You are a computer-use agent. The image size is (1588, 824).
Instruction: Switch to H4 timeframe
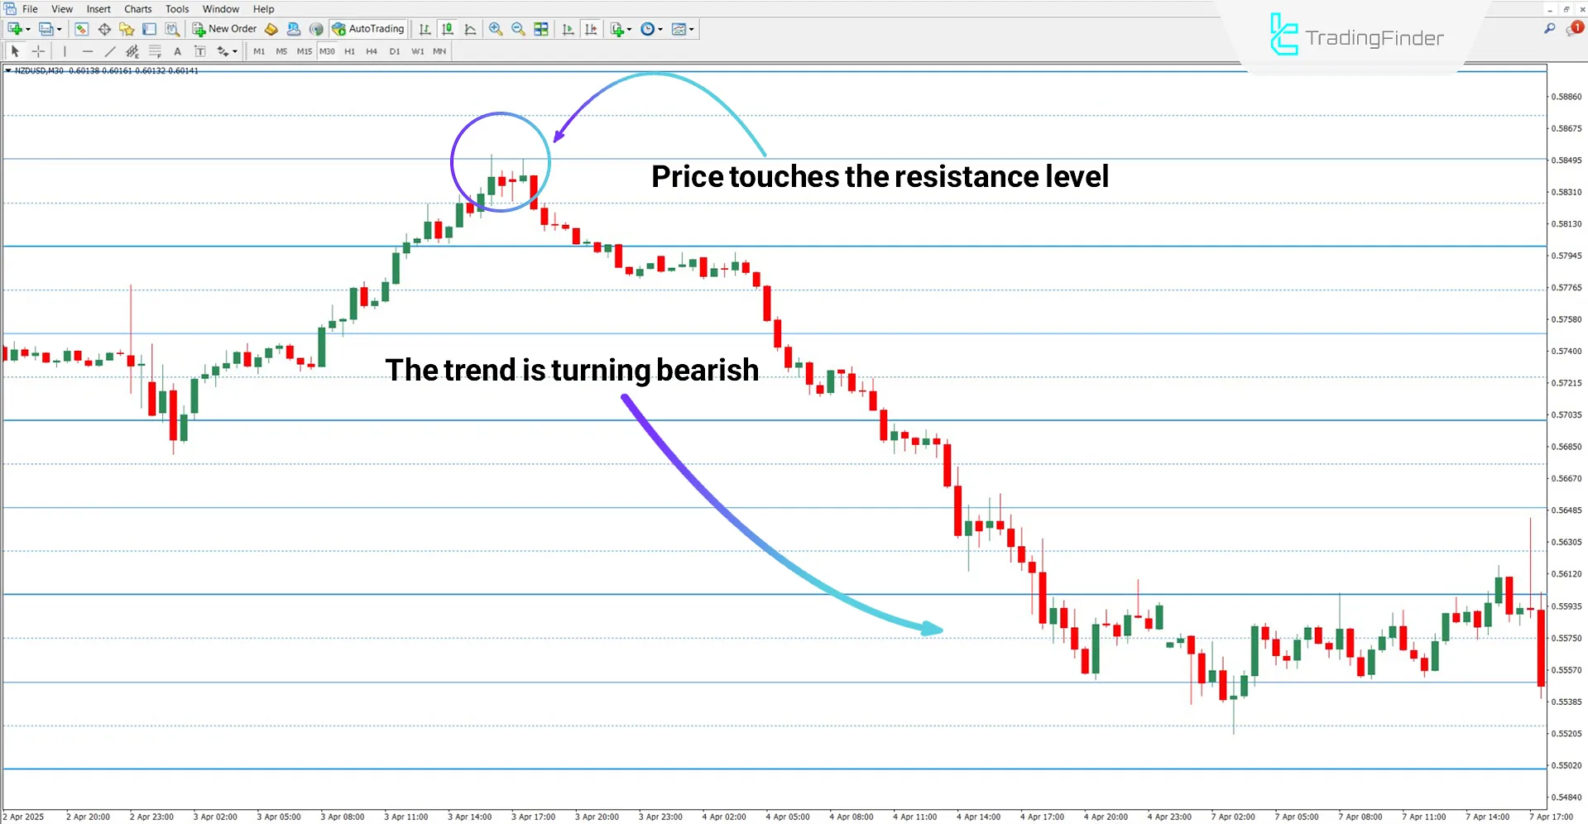pyautogui.click(x=372, y=51)
